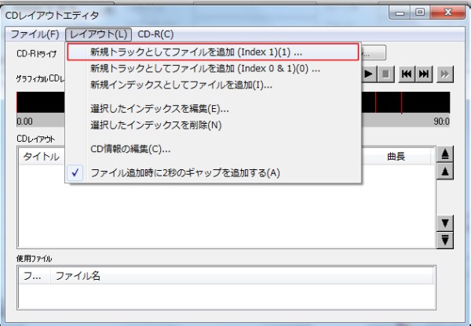Select 新規インデックスとしてファイルを追加(I)
Screen dimensions: 471x326
181,85
